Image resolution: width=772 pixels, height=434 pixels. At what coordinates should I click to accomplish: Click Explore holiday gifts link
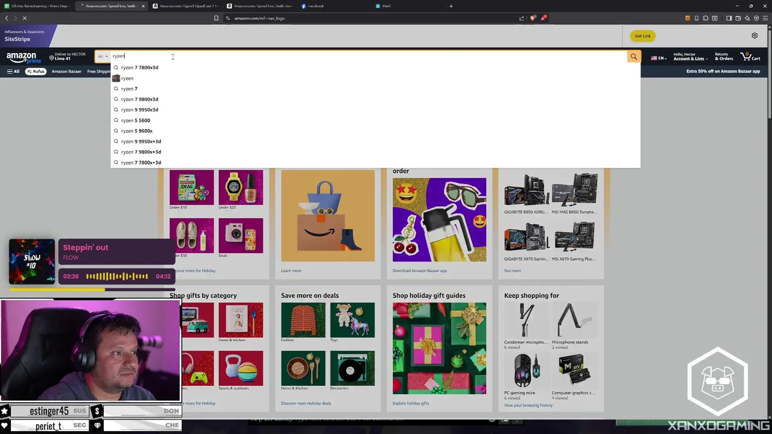[x=411, y=403]
